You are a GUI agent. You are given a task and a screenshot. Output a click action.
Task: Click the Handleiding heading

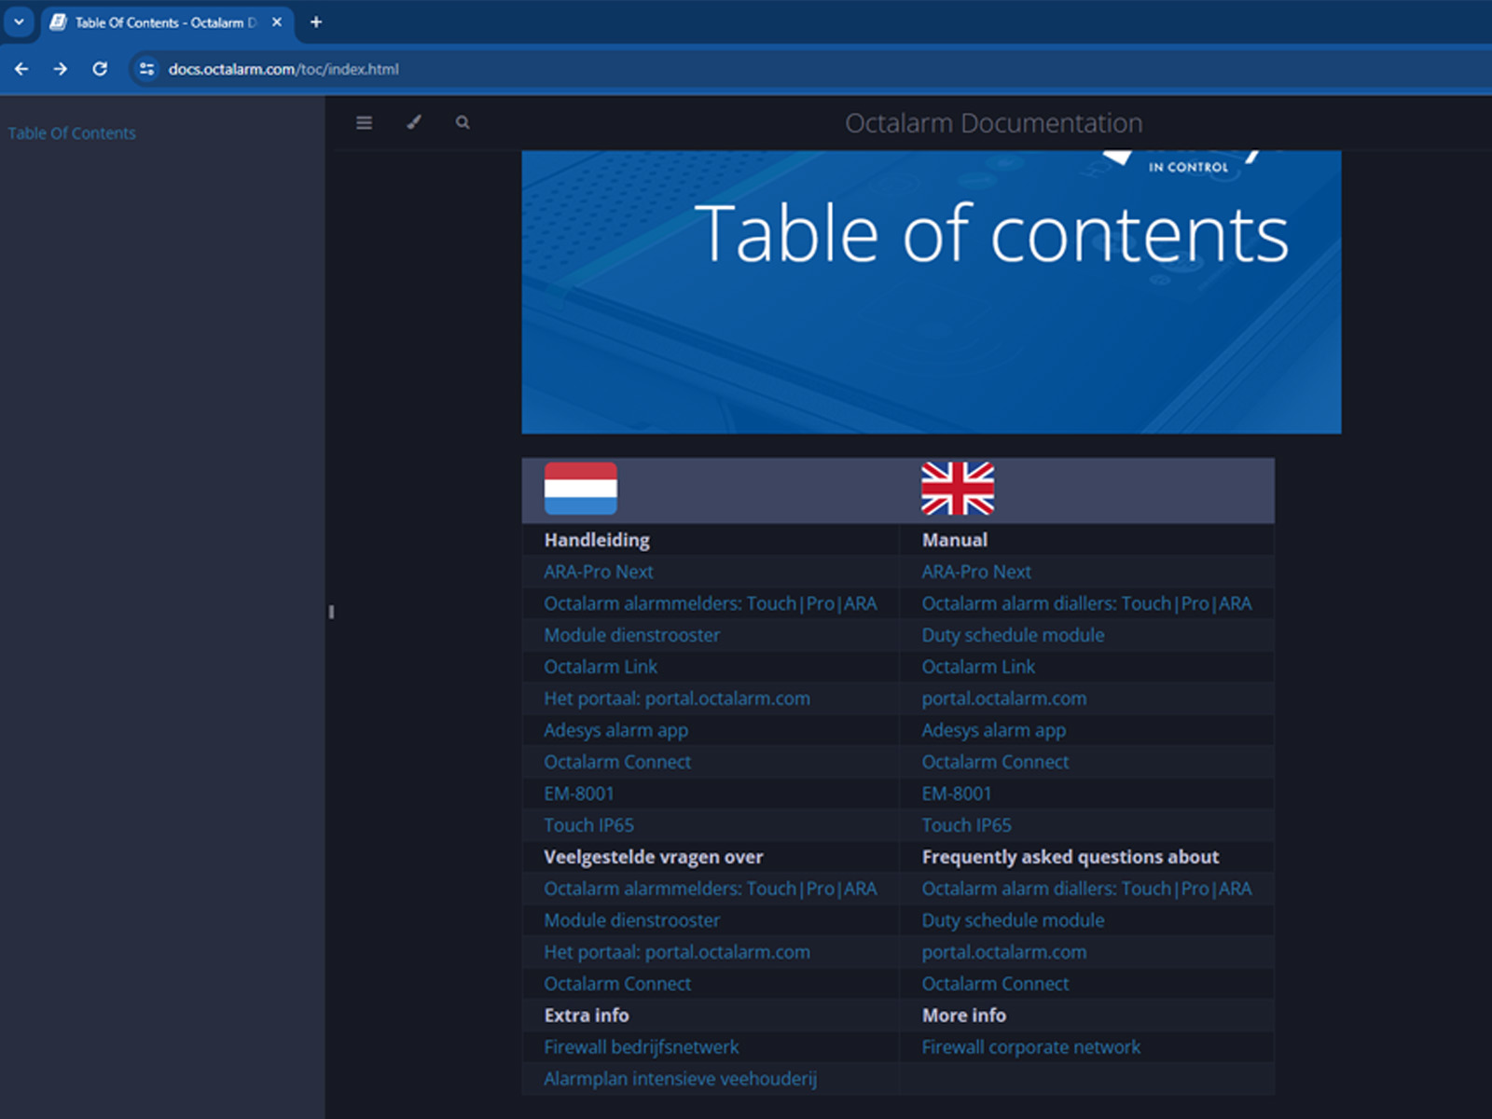click(x=597, y=540)
